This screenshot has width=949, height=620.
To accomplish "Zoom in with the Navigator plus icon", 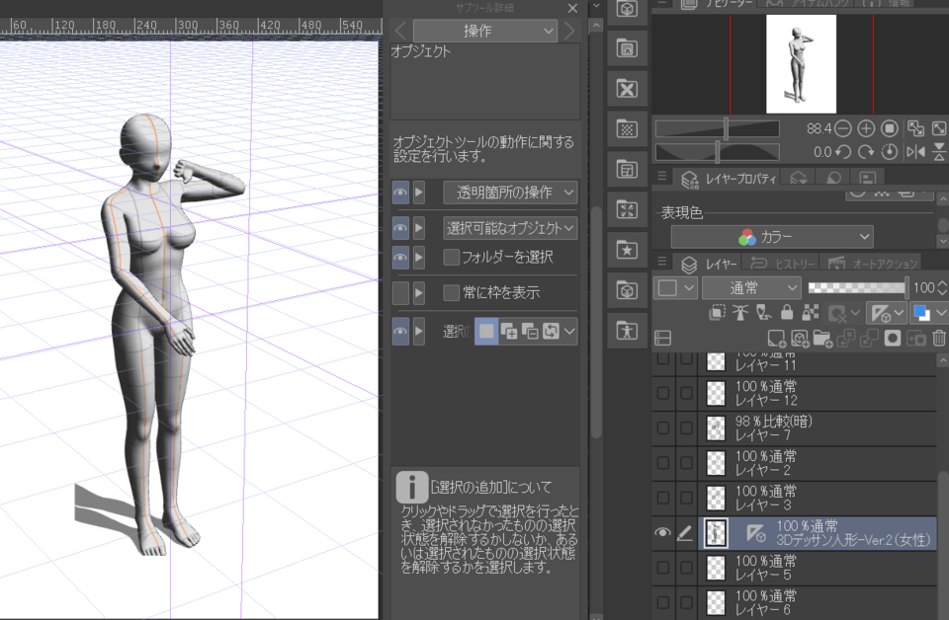I will pos(866,128).
